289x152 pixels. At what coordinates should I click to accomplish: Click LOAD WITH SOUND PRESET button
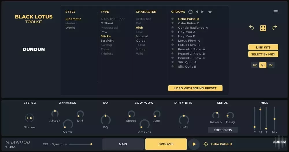(x=195, y=88)
